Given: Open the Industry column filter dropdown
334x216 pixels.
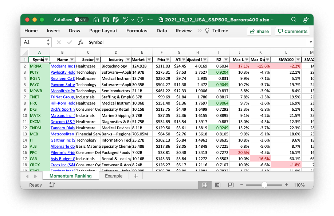Looking at the screenshot, I should point(127,60).
